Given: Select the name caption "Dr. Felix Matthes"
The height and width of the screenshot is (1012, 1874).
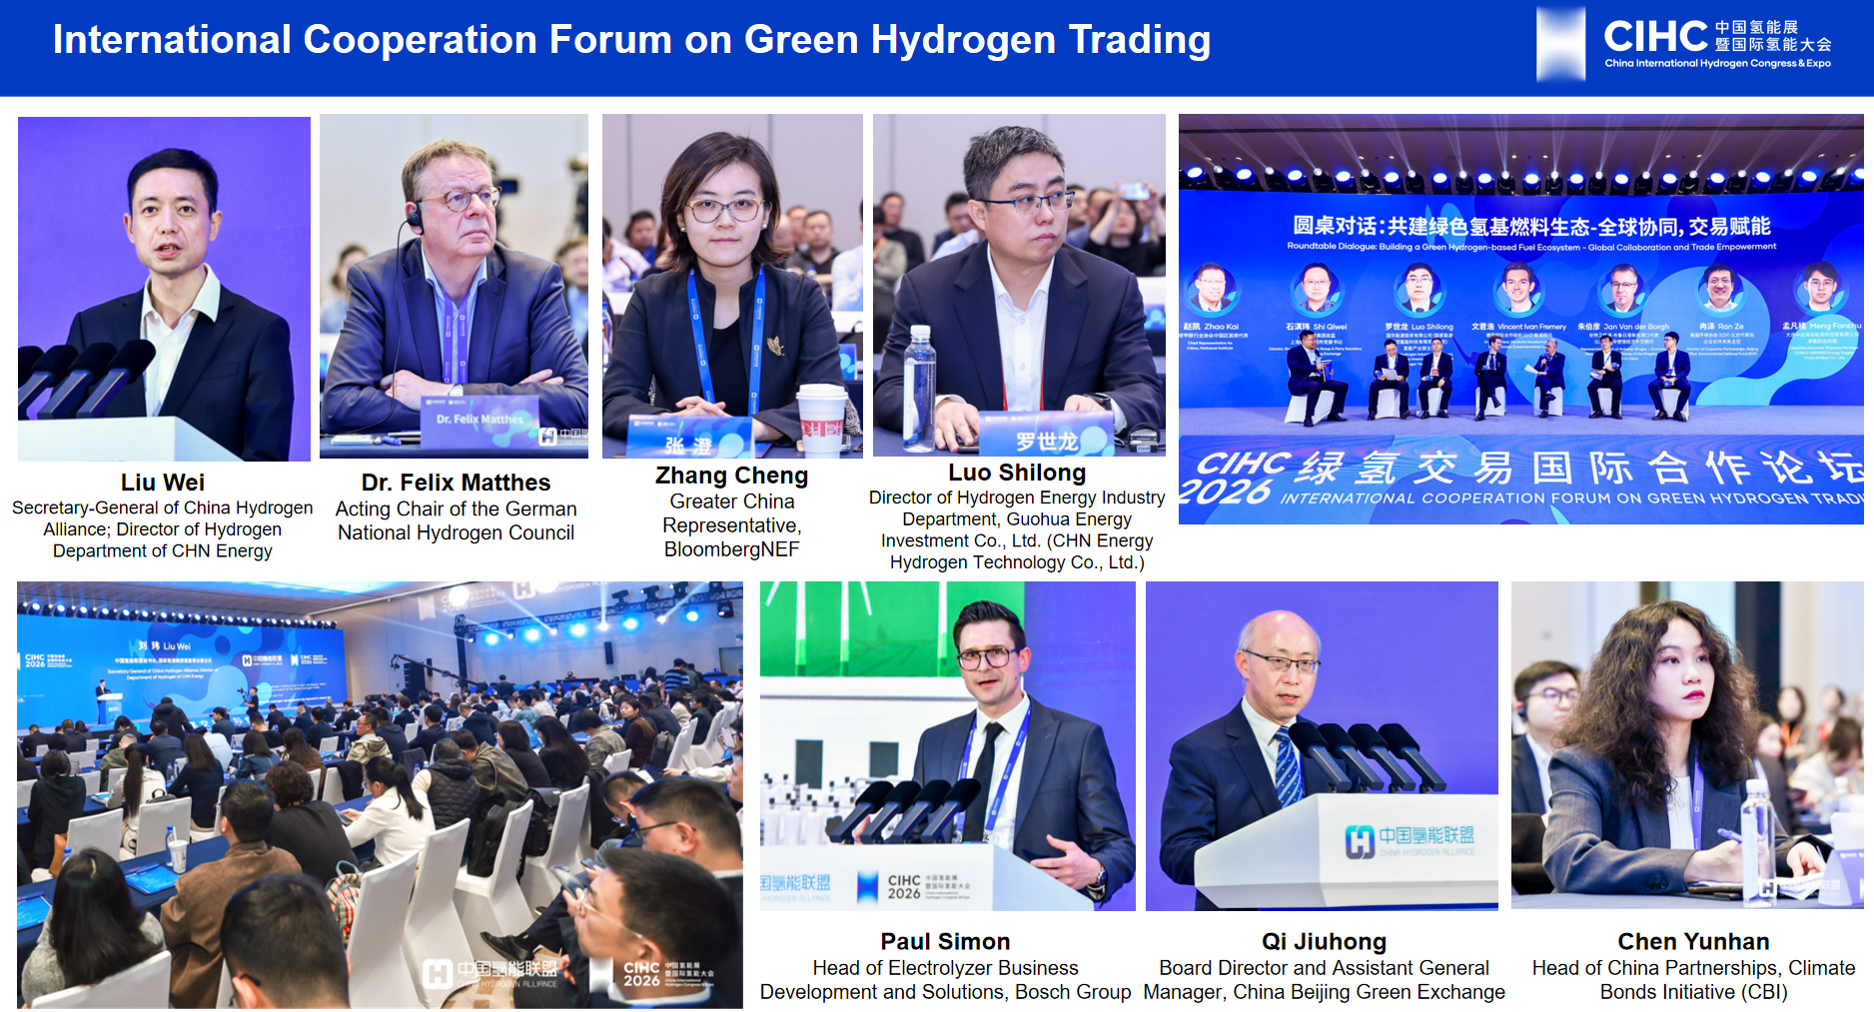Looking at the screenshot, I should [x=456, y=483].
